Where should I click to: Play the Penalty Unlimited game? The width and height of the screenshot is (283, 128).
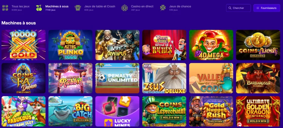click(117, 78)
